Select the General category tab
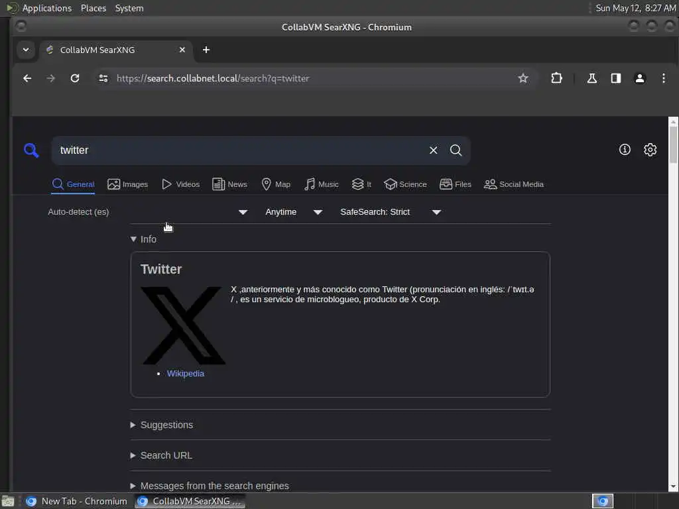 [73, 184]
